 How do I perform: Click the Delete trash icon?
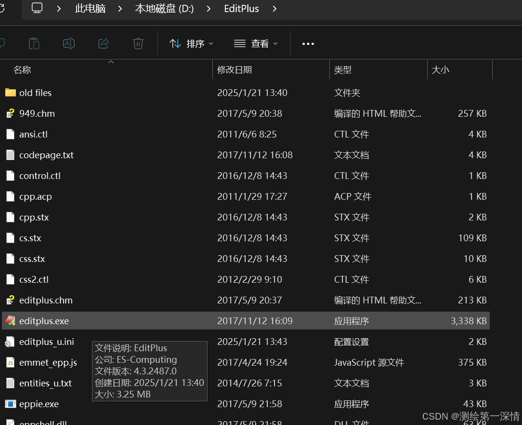138,44
